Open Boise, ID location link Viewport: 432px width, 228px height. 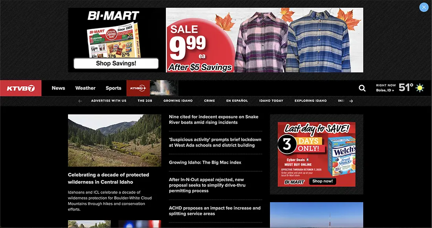385,90
